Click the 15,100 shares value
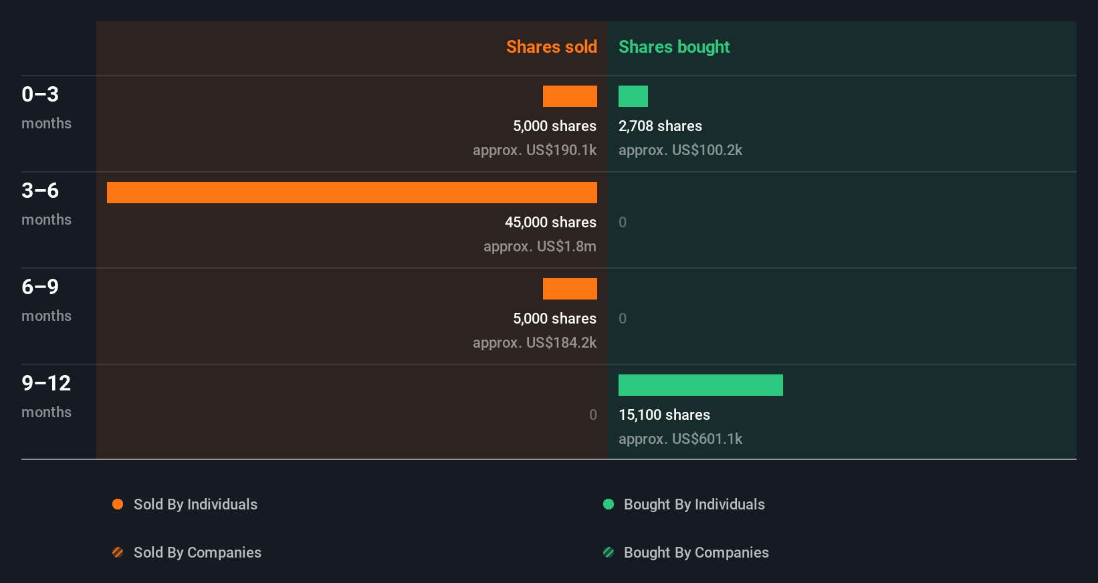 664,415
